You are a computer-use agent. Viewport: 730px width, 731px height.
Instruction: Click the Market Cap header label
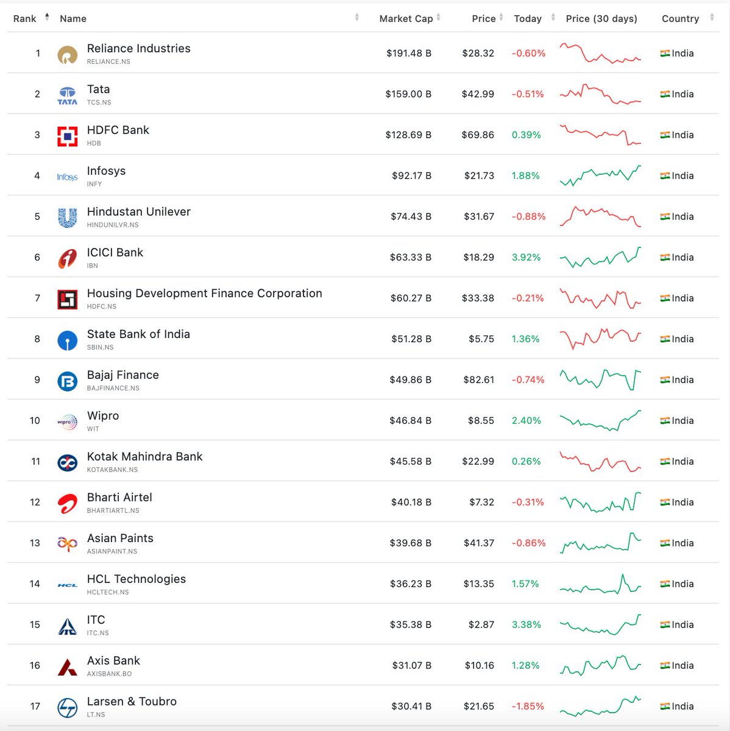406,19
